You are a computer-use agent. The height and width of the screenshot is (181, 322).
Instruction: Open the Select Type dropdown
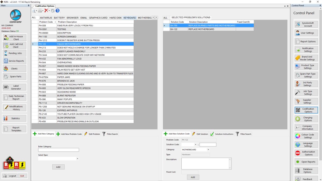(x=78, y=158)
